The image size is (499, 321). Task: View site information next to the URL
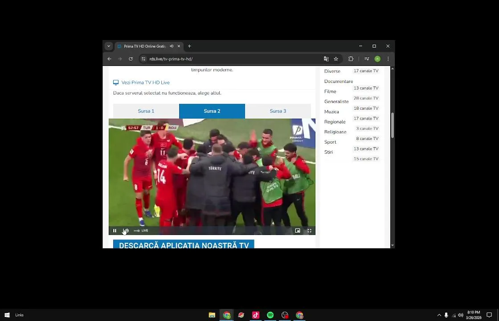point(143,59)
